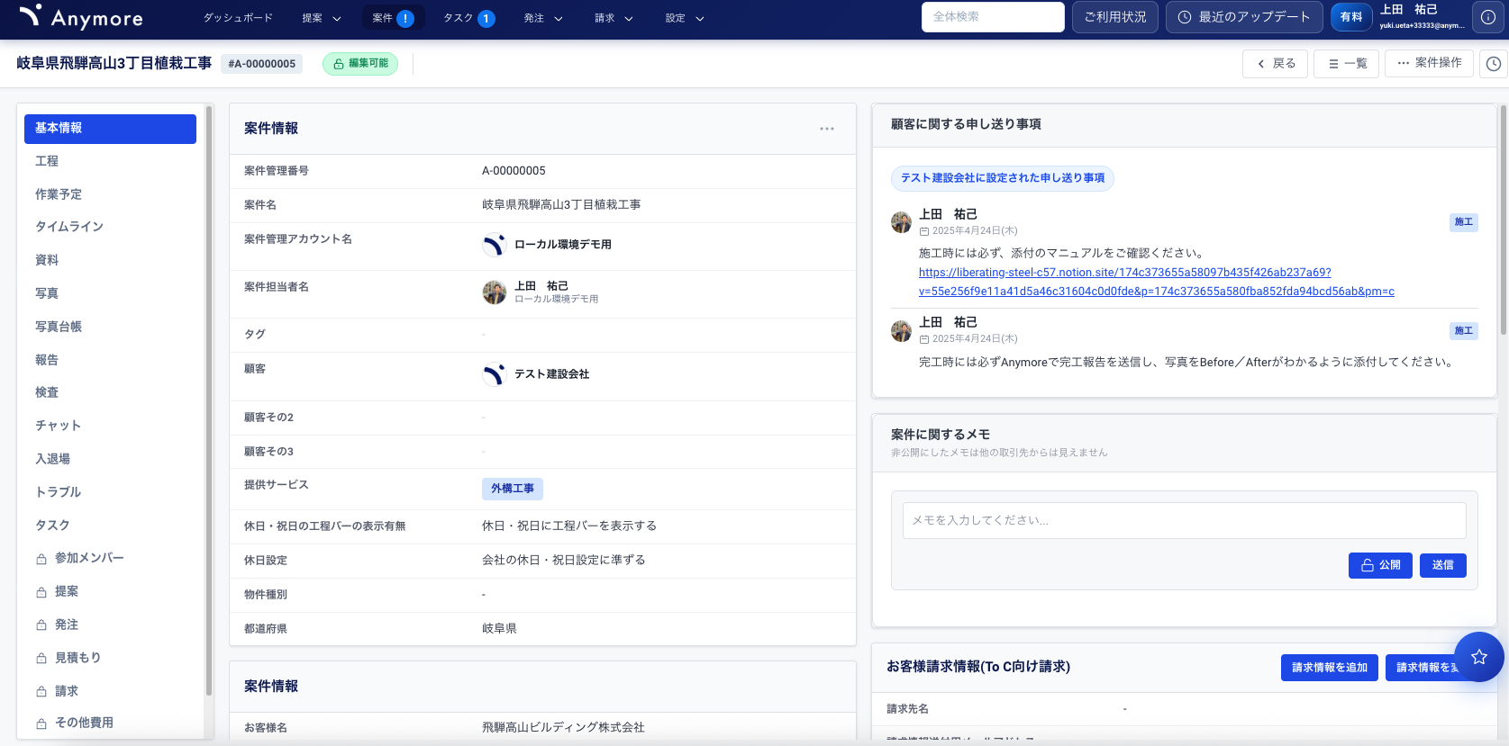Click the 案件 notification badge
This screenshot has height=746, width=1509.
405,18
